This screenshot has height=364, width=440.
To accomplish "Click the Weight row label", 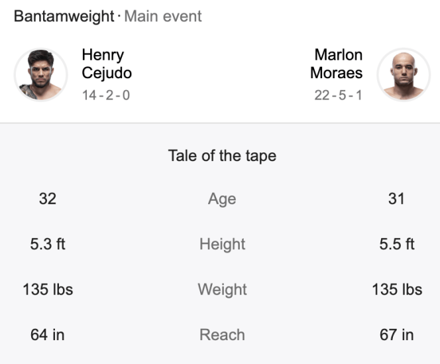I will pyautogui.click(x=222, y=290).
